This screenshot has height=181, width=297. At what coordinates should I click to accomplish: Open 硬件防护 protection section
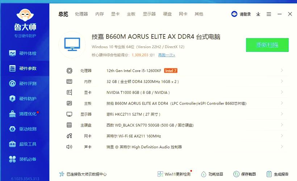coord(23,98)
